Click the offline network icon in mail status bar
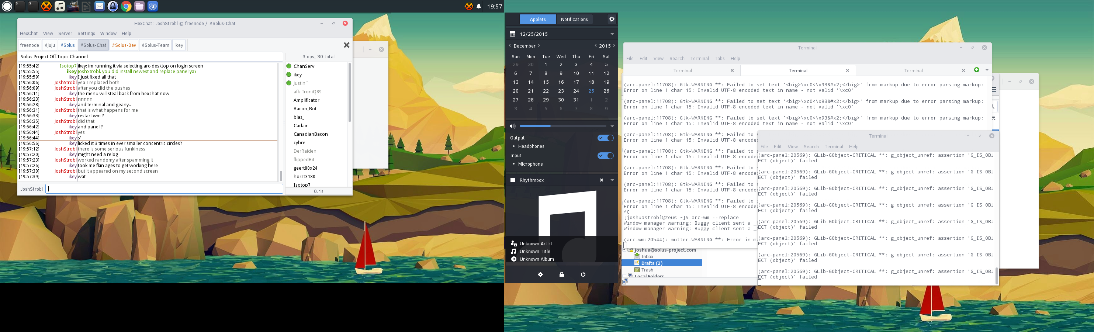This screenshot has height=332, width=1094. click(625, 281)
